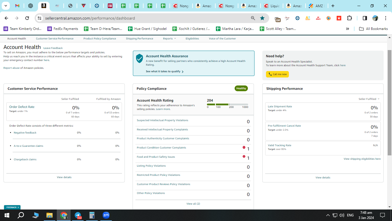The width and height of the screenshot is (392, 221).
Task: Click the Leave Feedback link
Action: pos(53,48)
